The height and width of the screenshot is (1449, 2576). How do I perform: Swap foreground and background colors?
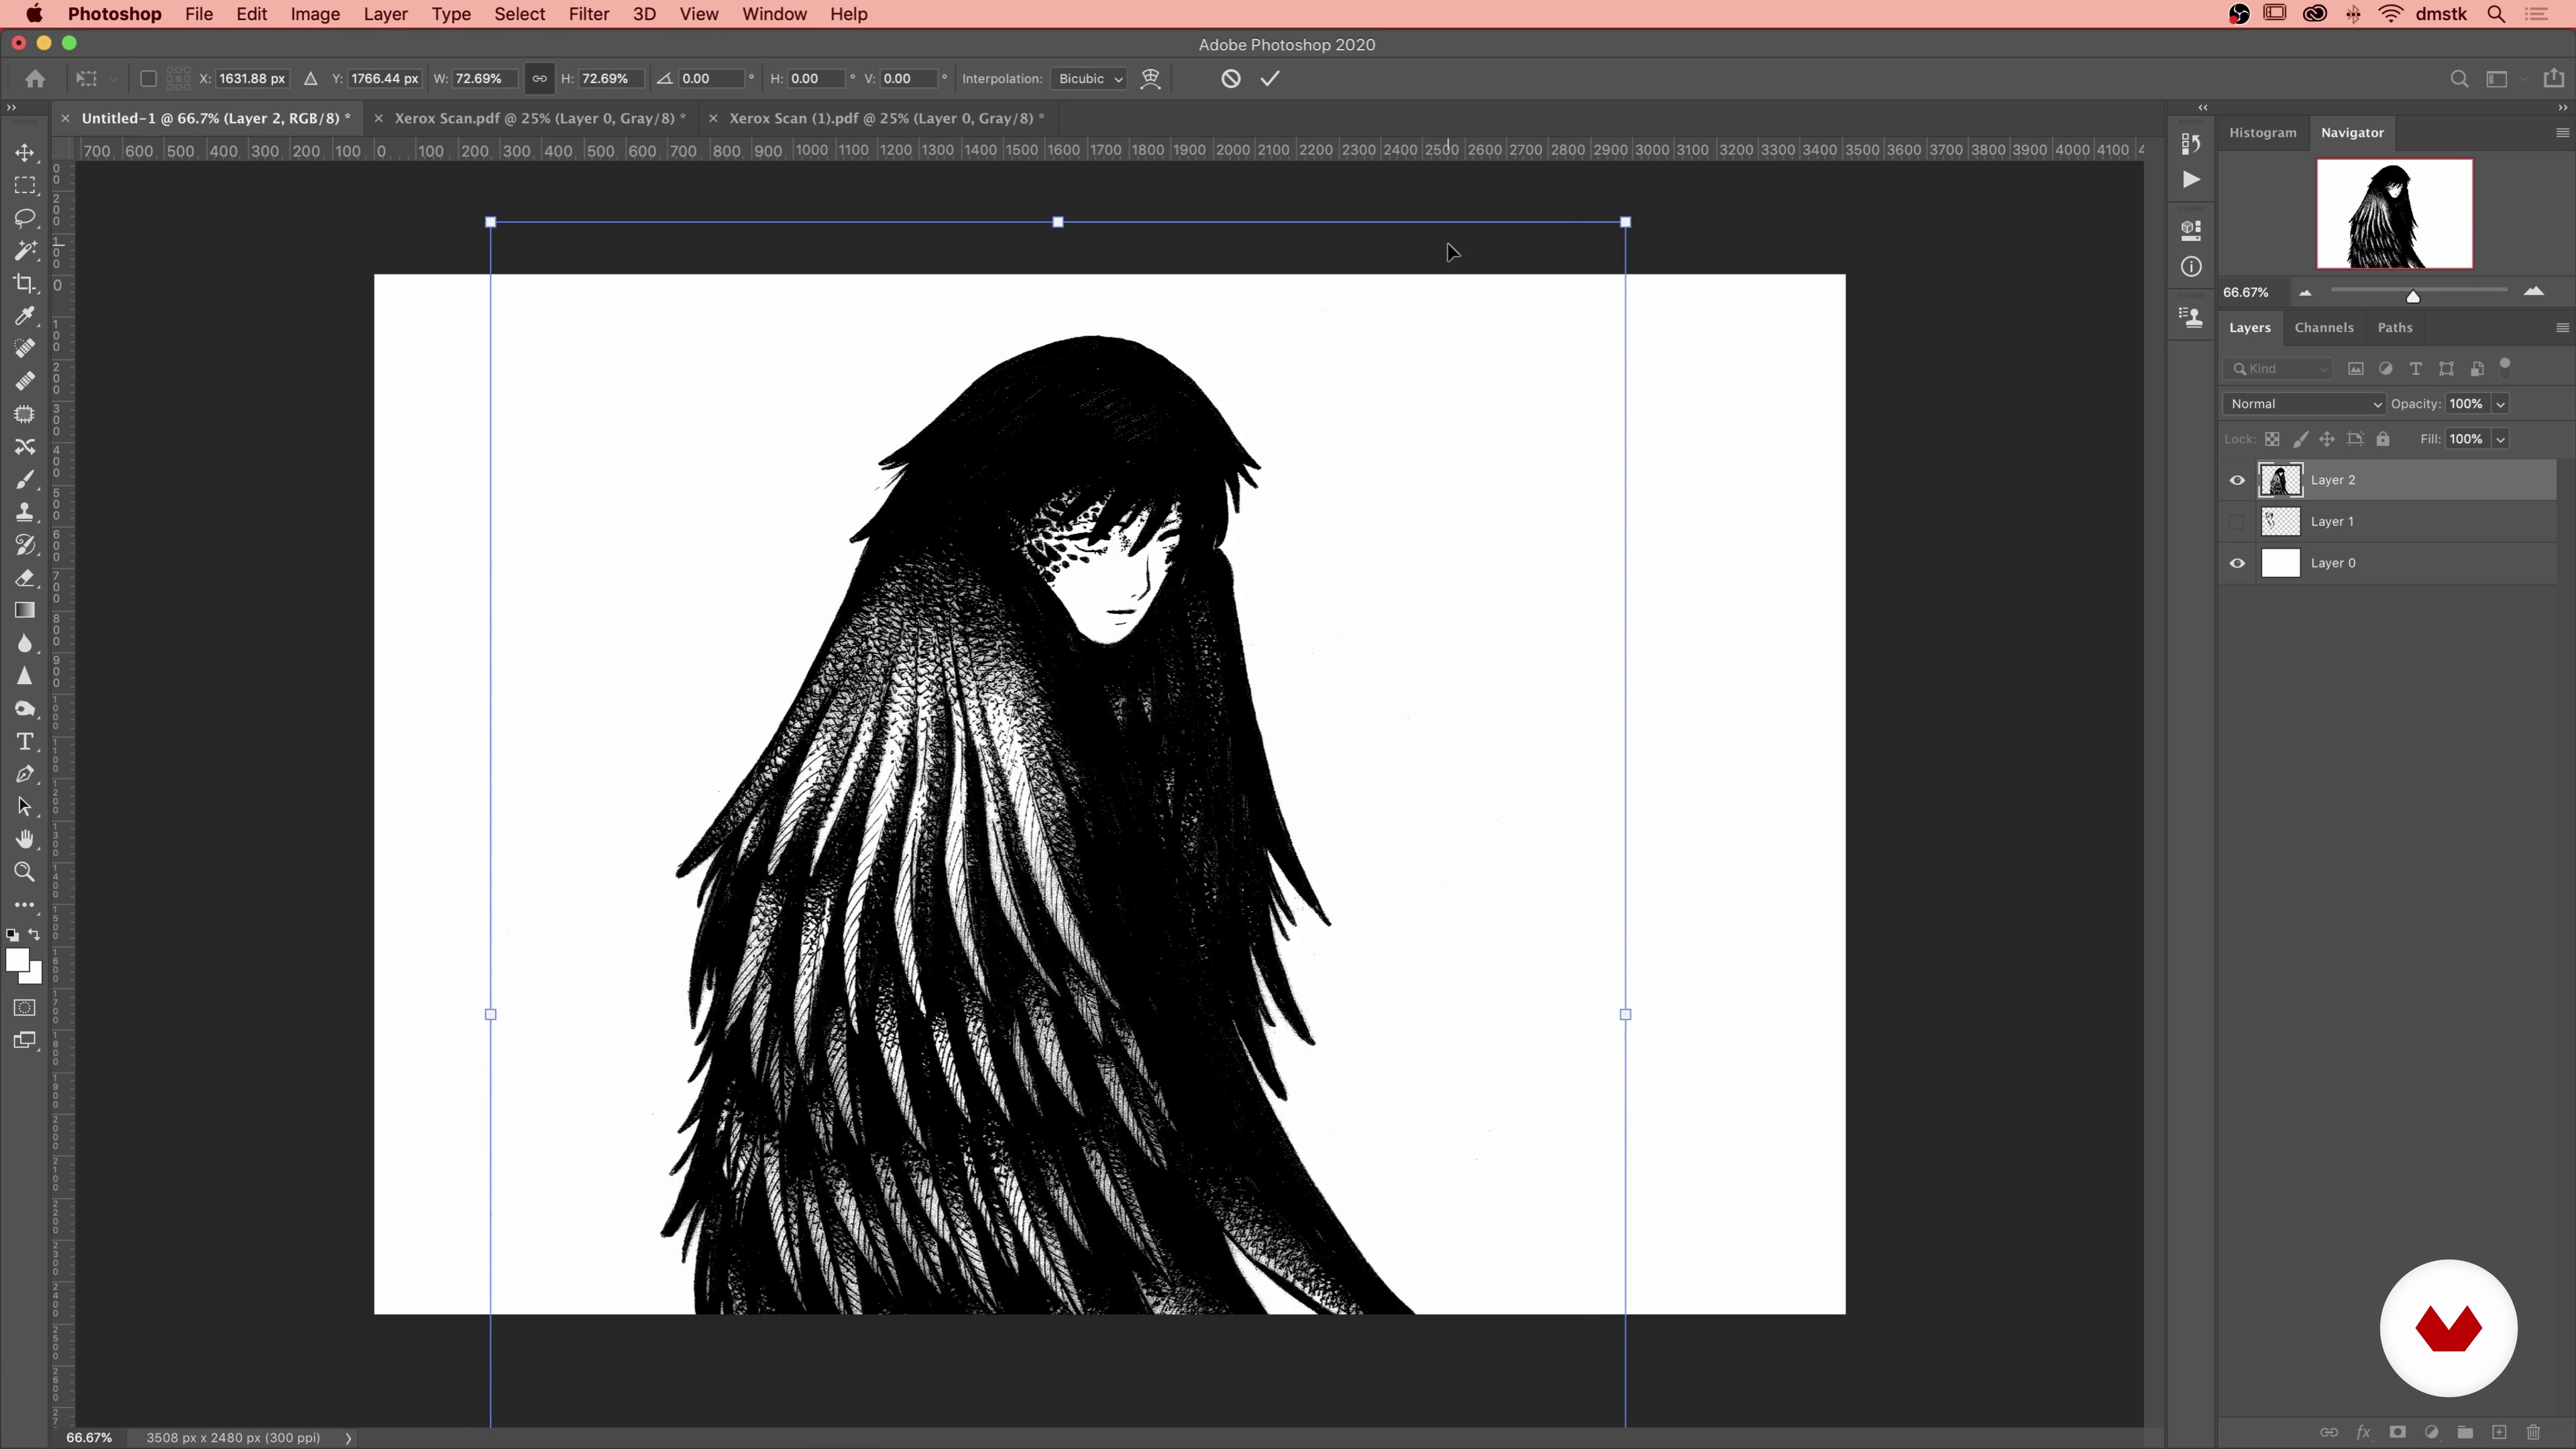point(35,934)
